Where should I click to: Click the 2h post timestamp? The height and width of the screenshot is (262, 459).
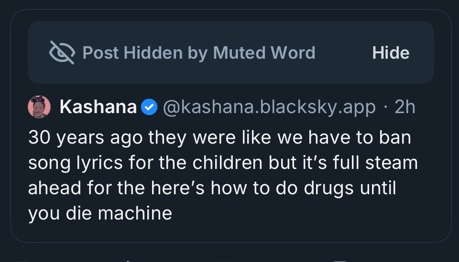click(x=404, y=107)
